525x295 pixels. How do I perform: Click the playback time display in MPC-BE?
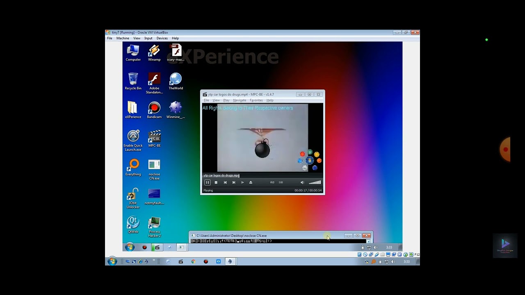tap(308, 191)
